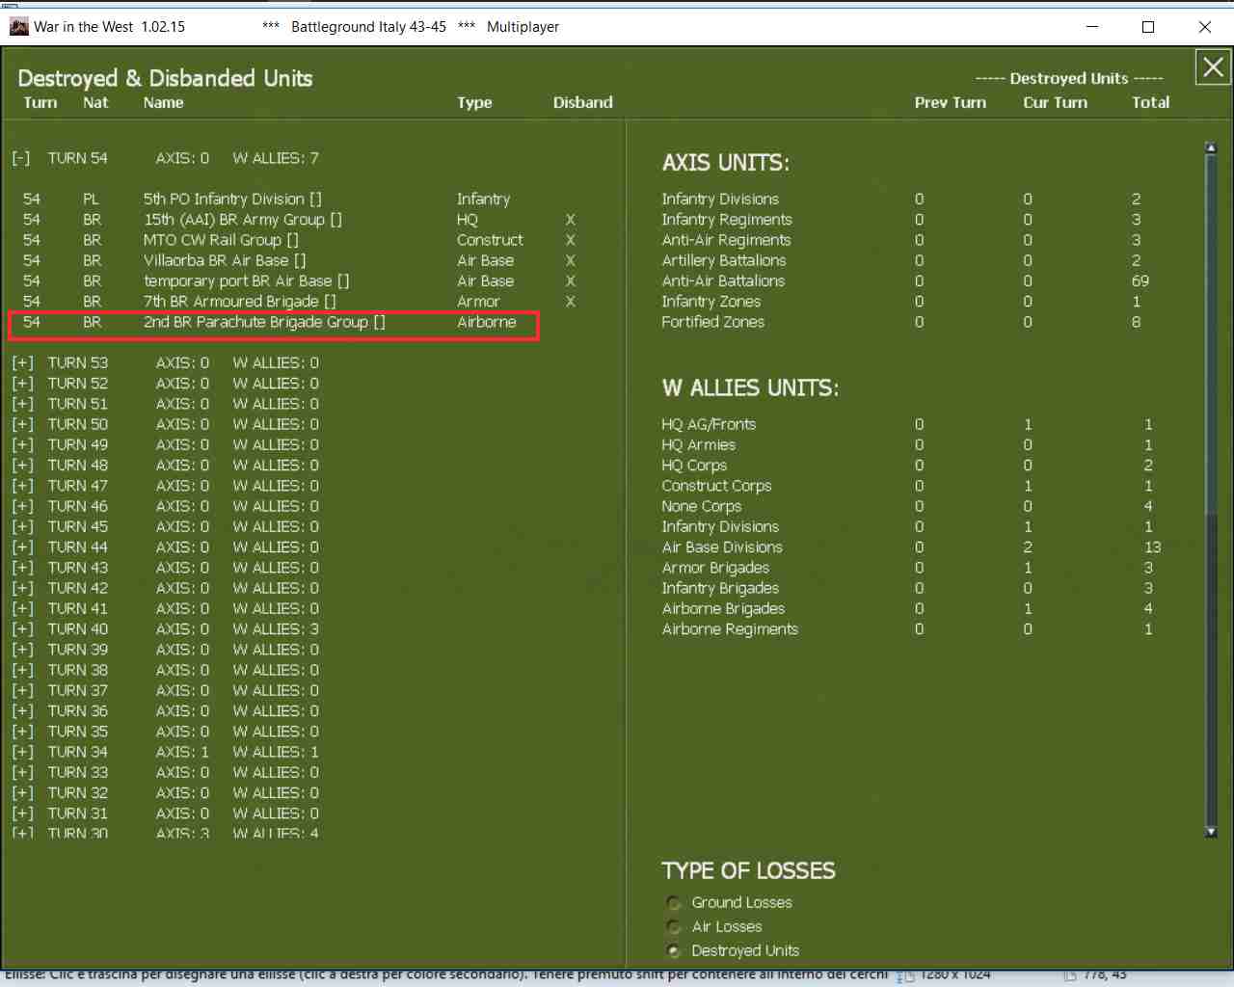This screenshot has width=1234, height=987.
Task: Click the Cur Turn column header
Action: (x=1055, y=103)
